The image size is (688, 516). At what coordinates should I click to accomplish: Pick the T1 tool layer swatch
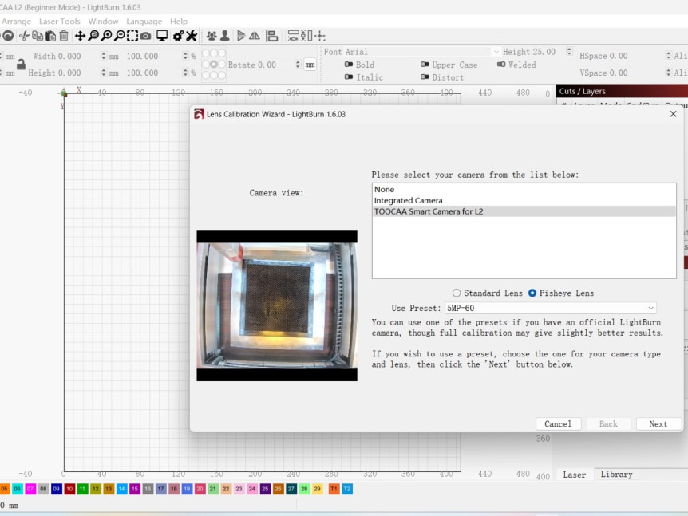click(x=334, y=489)
